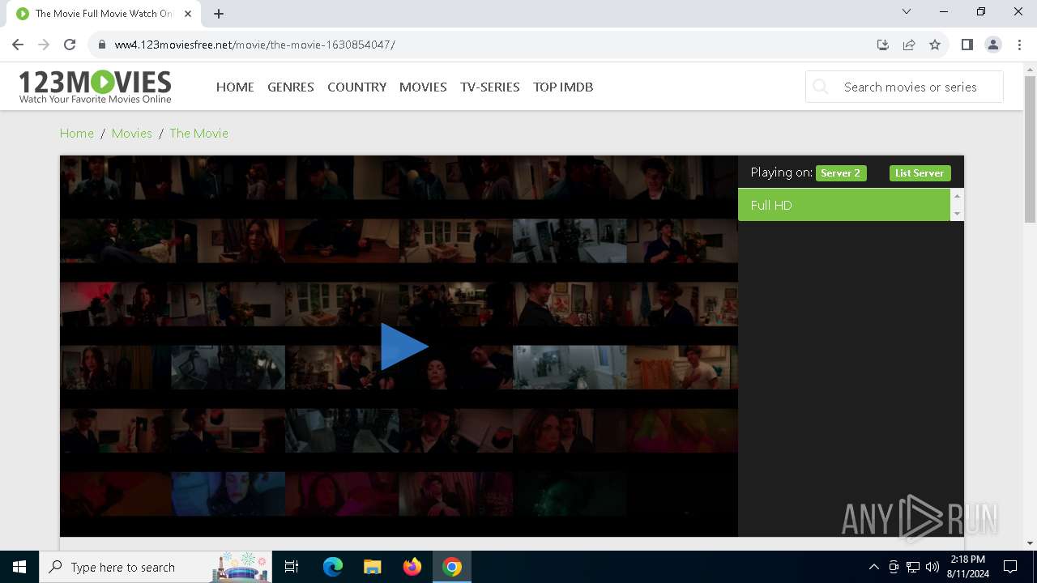Open the Windows Start menu
This screenshot has height=583, width=1037.
point(19,567)
